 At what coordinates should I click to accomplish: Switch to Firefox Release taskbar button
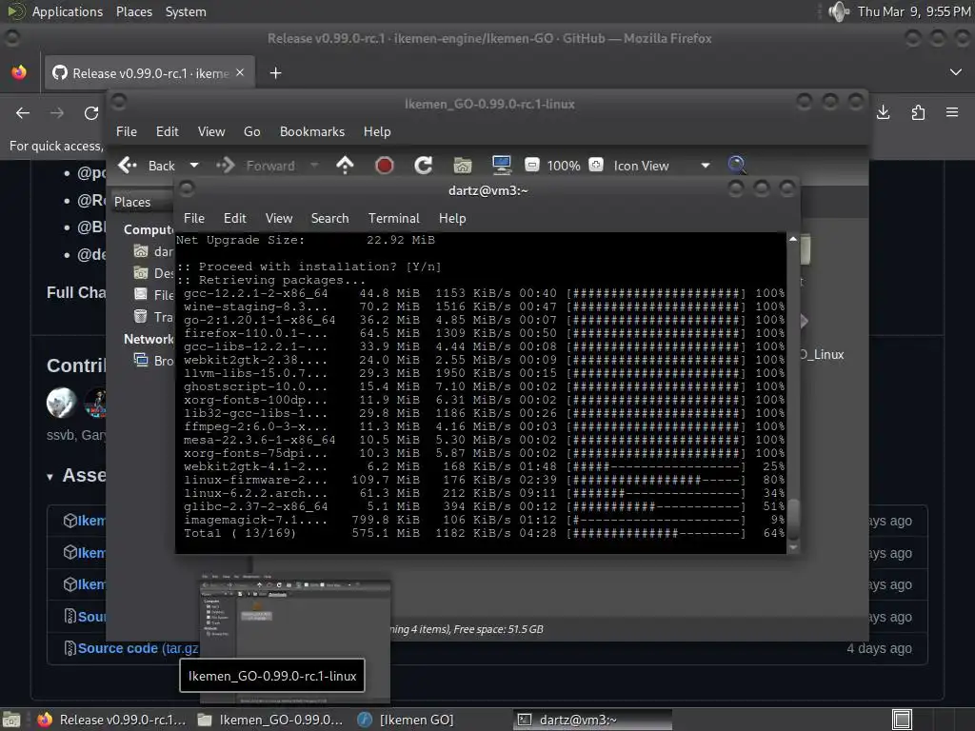tap(112, 720)
